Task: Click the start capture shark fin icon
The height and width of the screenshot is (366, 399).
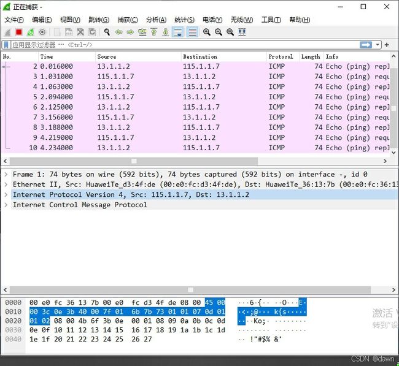Action: click(7, 32)
